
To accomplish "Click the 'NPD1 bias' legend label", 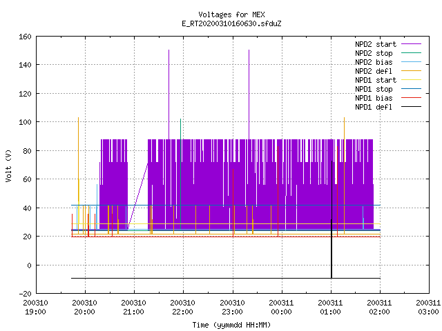I will pyautogui.click(x=374, y=98).
